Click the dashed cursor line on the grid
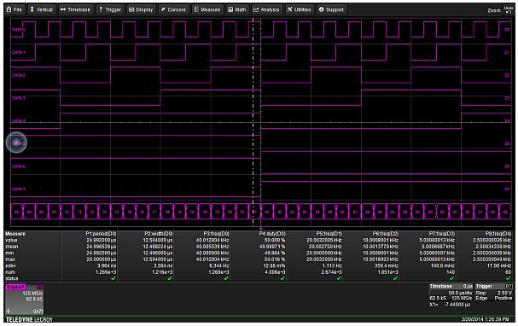The width and height of the screenshot is (518, 326). coord(253,122)
